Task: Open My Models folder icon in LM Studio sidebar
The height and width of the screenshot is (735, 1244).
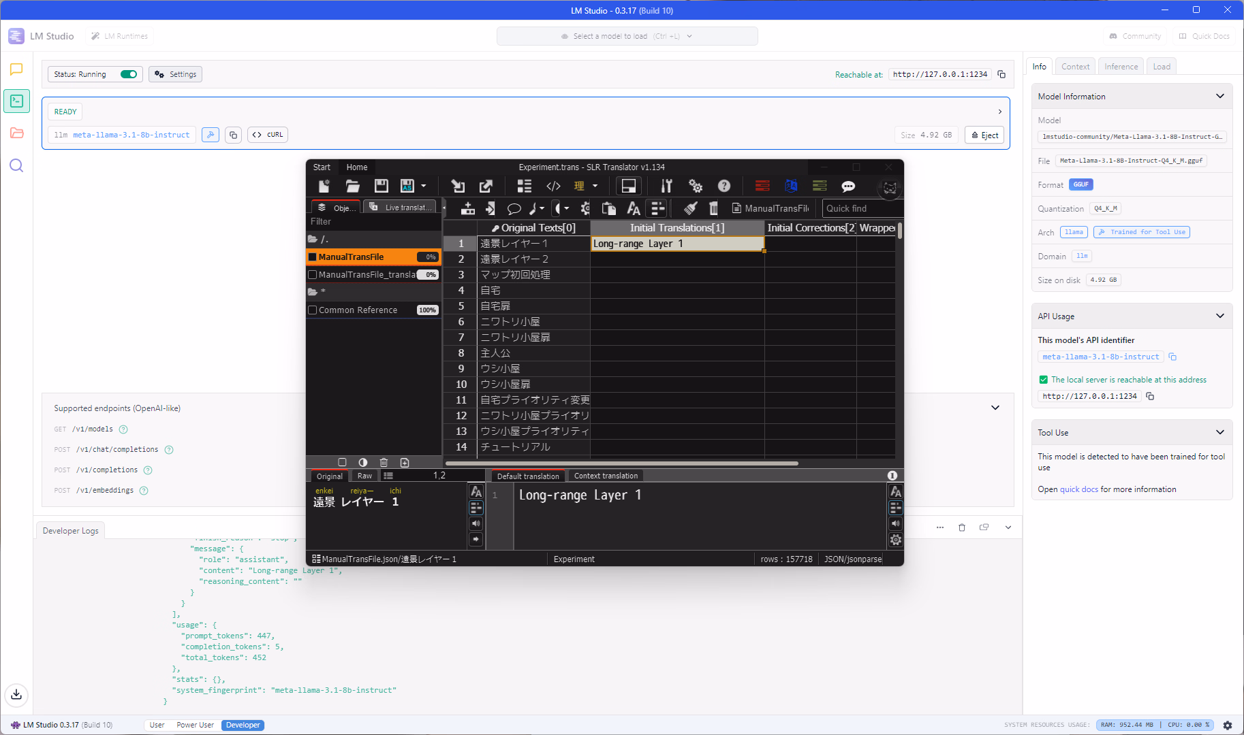Action: 16,133
